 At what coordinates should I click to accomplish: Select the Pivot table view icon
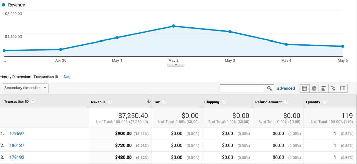pyautogui.click(x=343, y=88)
